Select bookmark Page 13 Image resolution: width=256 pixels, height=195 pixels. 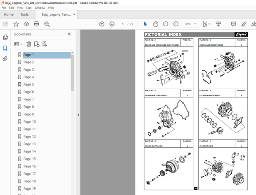click(30, 144)
